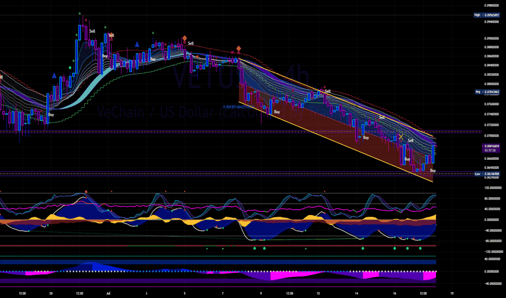Image resolution: width=506 pixels, height=298 pixels.
Task: Select the blue triangle marker near the 28th
Action: pyautogui.click(x=54, y=76)
